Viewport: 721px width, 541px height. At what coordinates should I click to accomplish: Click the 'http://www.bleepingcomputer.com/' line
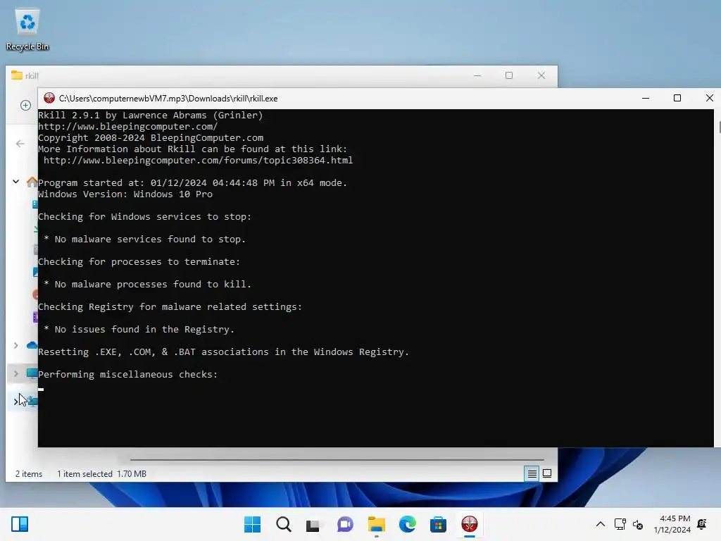(128, 127)
